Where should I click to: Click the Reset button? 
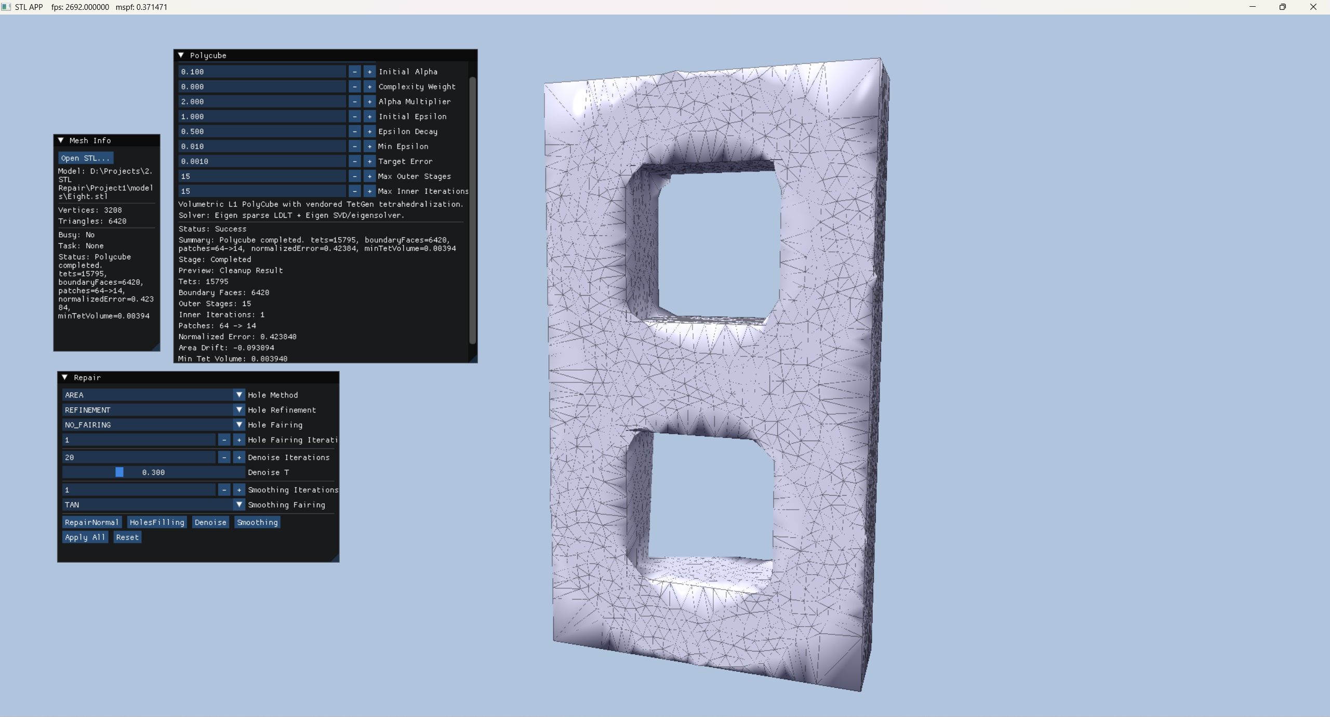click(x=127, y=537)
